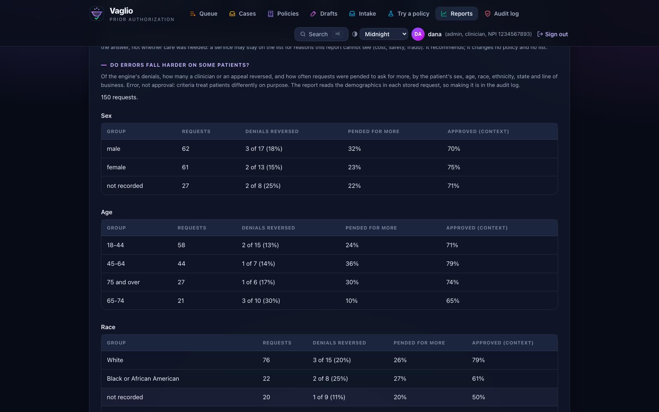Click the Denials Reversed header in Sex table

click(x=272, y=131)
